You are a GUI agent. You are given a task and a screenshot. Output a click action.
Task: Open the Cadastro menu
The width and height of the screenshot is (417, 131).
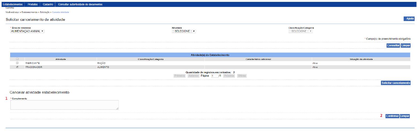tap(48, 5)
